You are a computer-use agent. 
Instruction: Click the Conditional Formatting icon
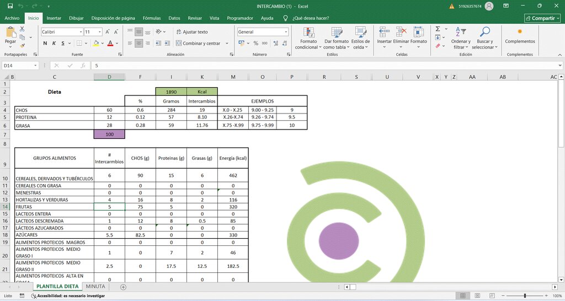pyautogui.click(x=308, y=33)
